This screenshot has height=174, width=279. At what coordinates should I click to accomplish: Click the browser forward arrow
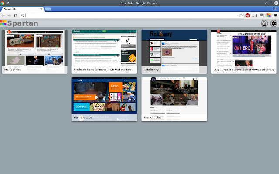[x=10, y=15]
